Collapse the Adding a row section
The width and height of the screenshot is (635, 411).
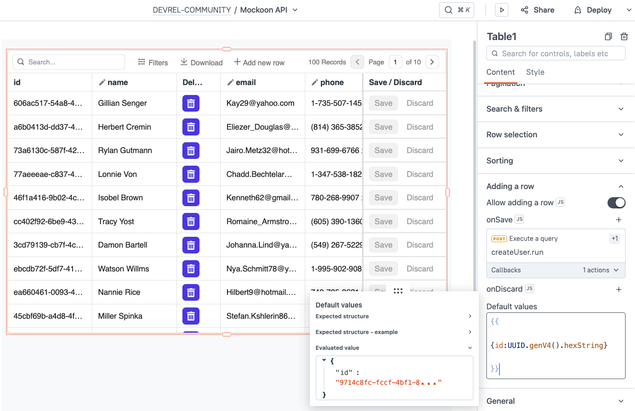tap(556, 186)
